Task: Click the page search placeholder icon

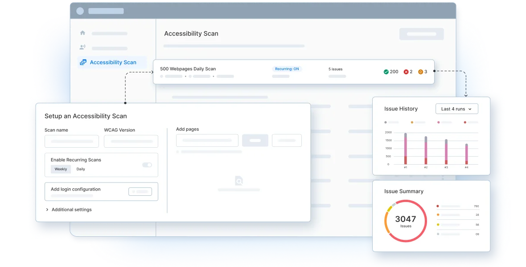Action: click(x=239, y=181)
